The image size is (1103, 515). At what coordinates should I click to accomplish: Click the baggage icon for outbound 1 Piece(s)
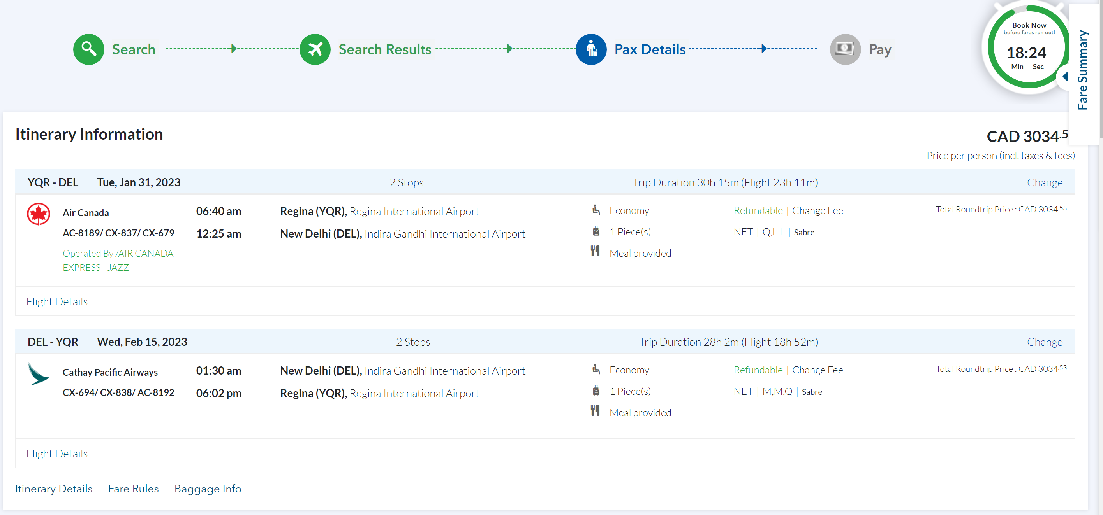596,231
